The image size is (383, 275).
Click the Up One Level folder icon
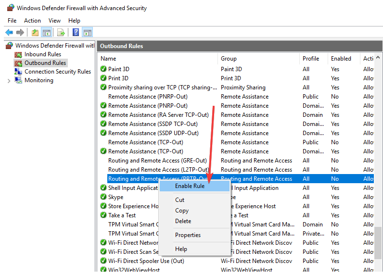35,32
